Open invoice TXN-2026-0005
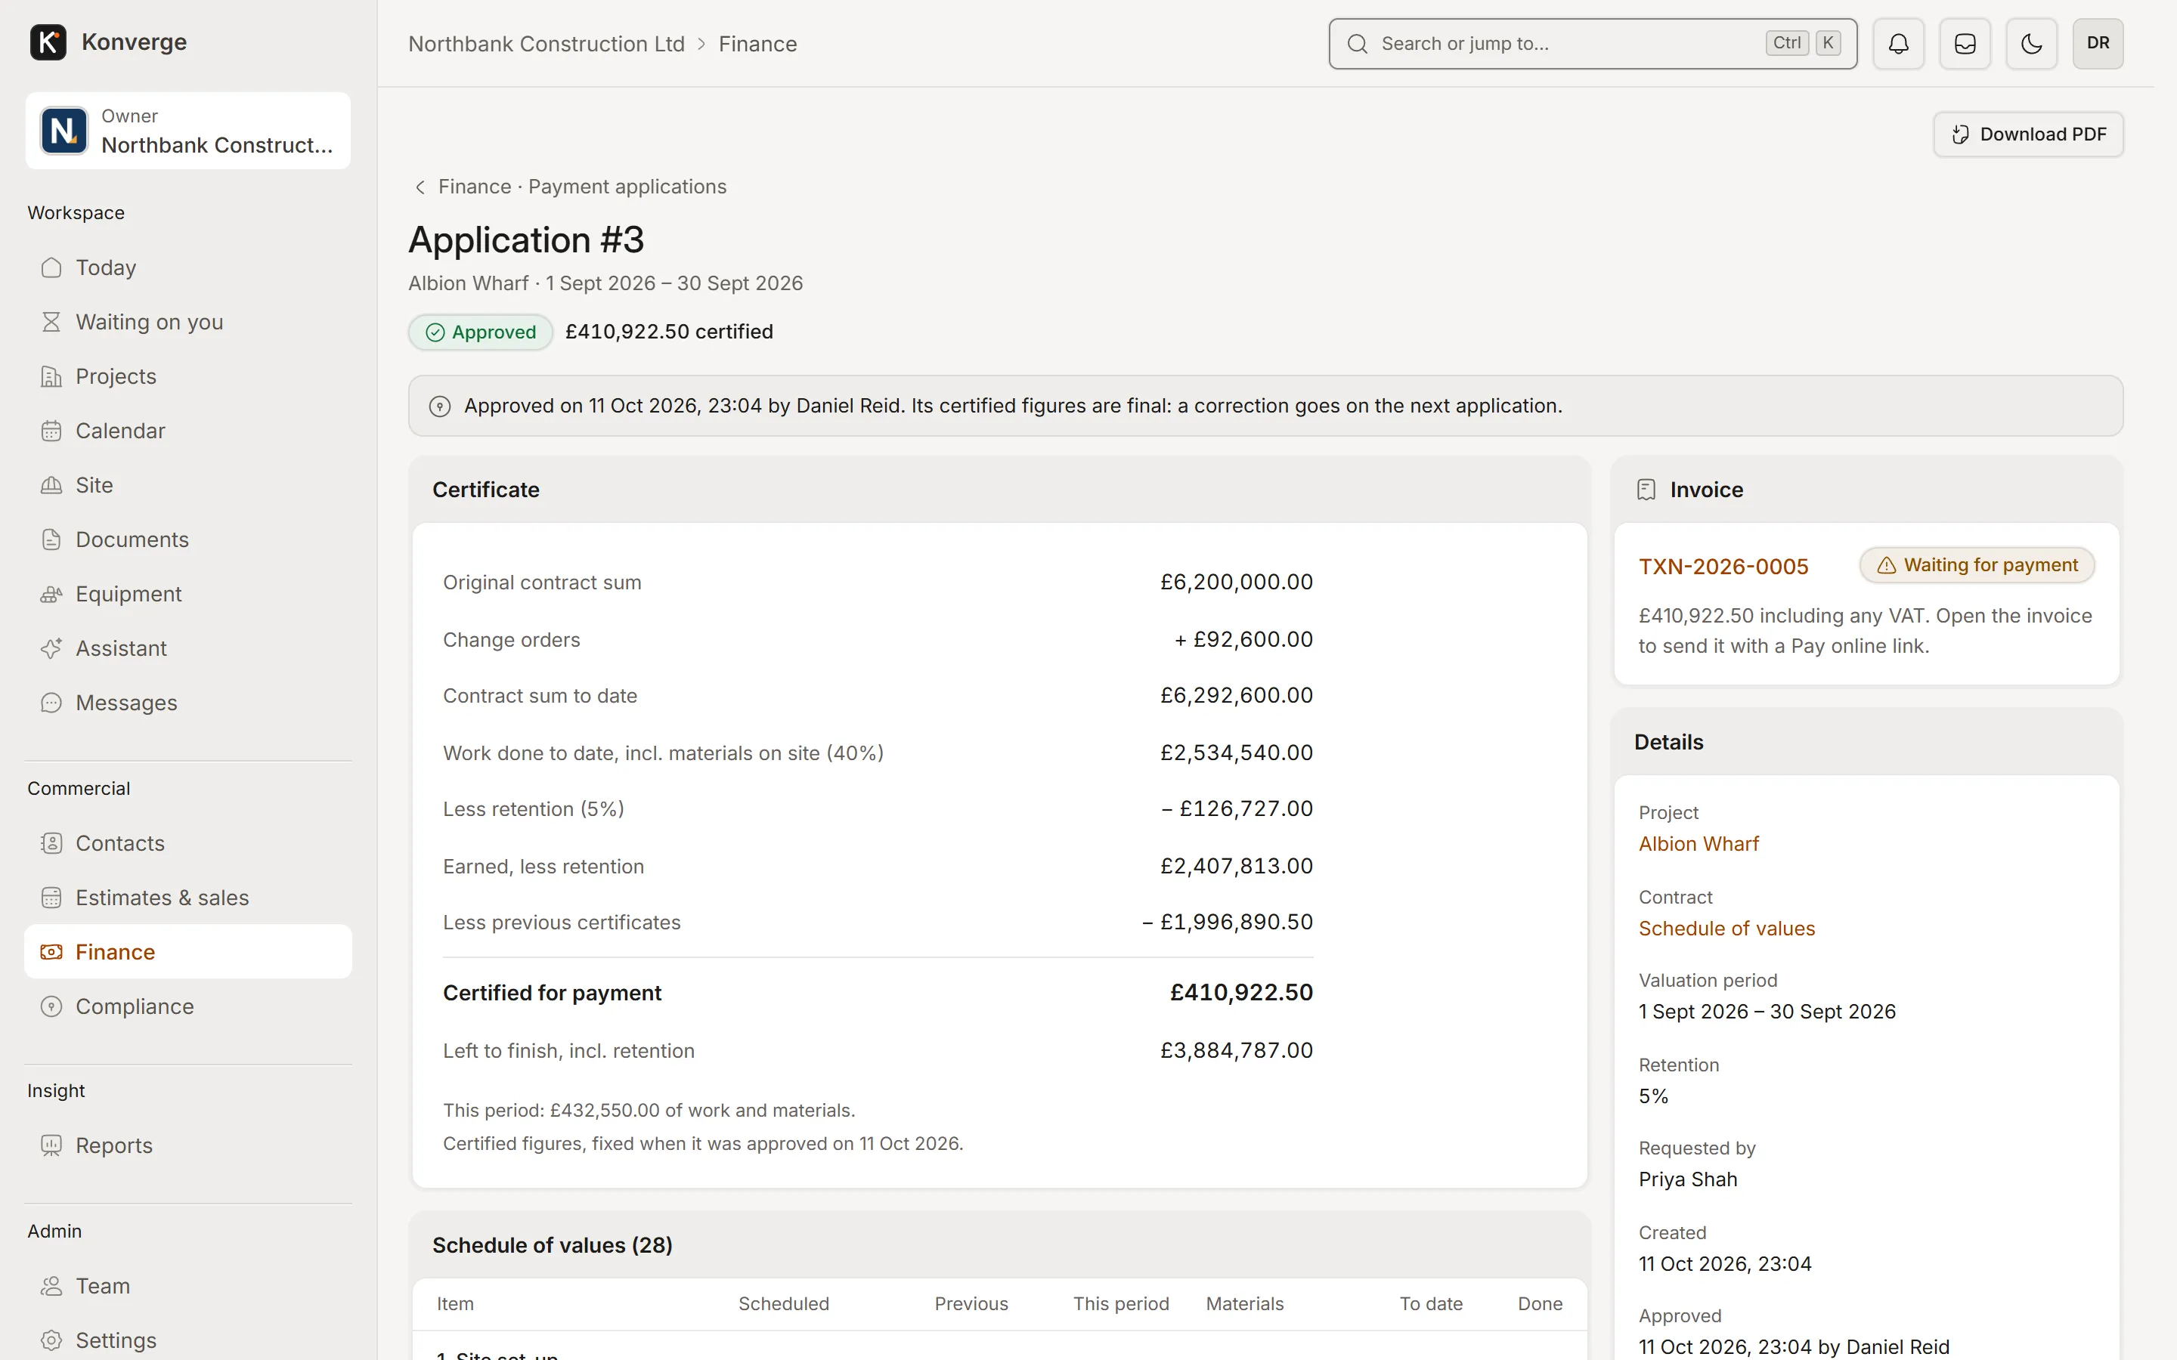The height and width of the screenshot is (1360, 2177). 1723,567
